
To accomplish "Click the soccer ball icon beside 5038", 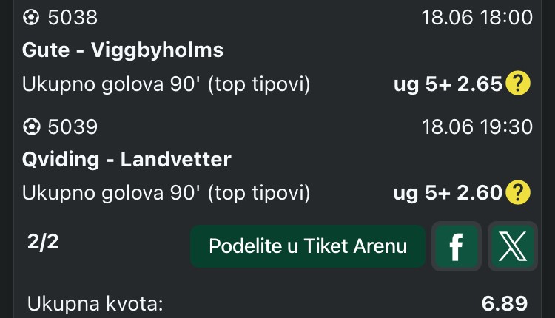I will click(31, 17).
